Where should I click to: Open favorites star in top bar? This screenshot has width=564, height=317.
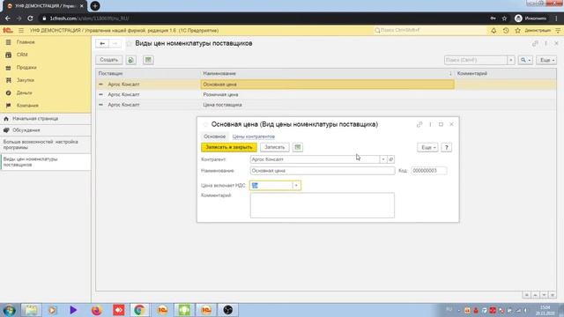[x=517, y=31]
